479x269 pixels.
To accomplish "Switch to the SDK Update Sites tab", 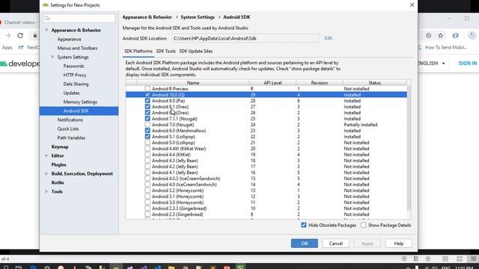I will (196, 52).
